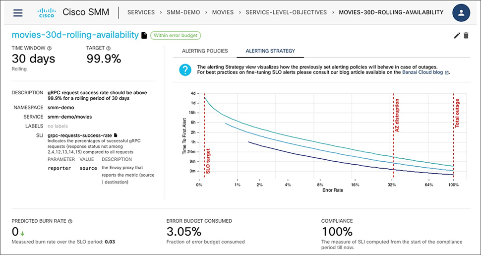Viewport: 481px width, 255px height.
Task: Click the blue question mark info icon
Action: tap(185, 70)
